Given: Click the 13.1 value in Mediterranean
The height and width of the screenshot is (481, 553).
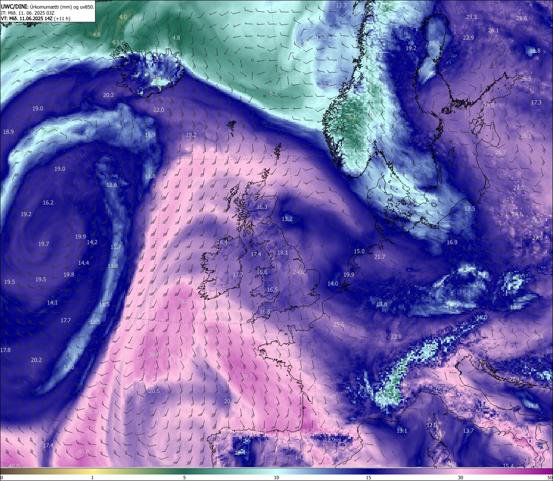Looking at the screenshot, I should pyautogui.click(x=402, y=431).
